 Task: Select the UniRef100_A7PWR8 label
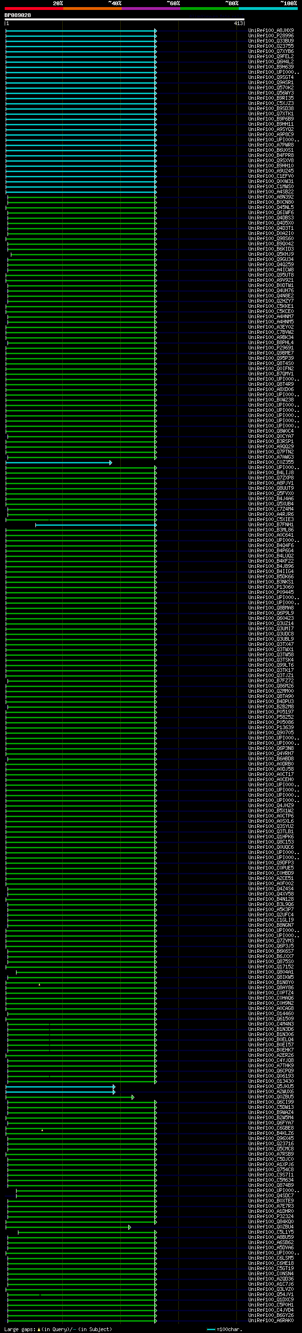point(271,145)
